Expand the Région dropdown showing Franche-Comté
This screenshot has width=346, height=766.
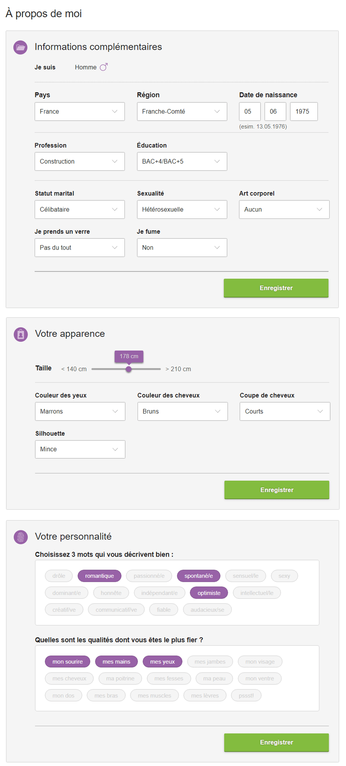pyautogui.click(x=182, y=112)
